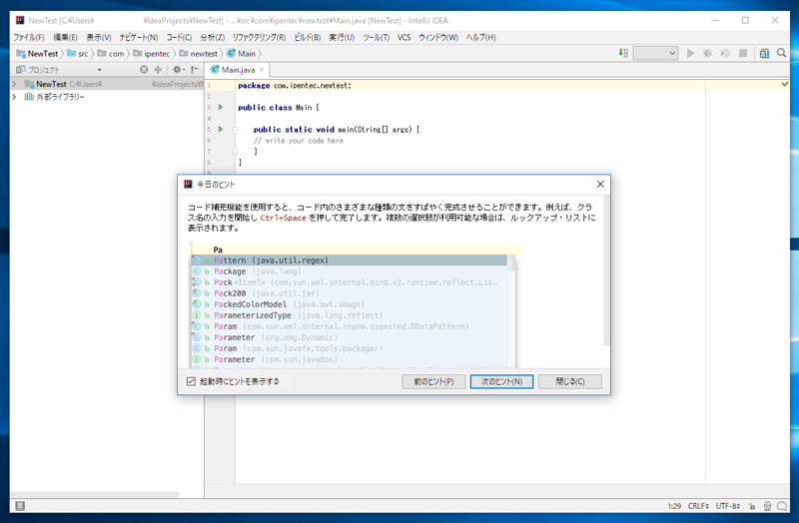The width and height of the screenshot is (799, 523).
Task: Open the 実行(U) menu
Action: pos(342,37)
